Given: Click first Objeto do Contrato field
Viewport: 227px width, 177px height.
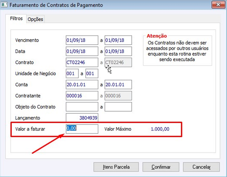Looking at the screenshot, I should [x=82, y=107].
